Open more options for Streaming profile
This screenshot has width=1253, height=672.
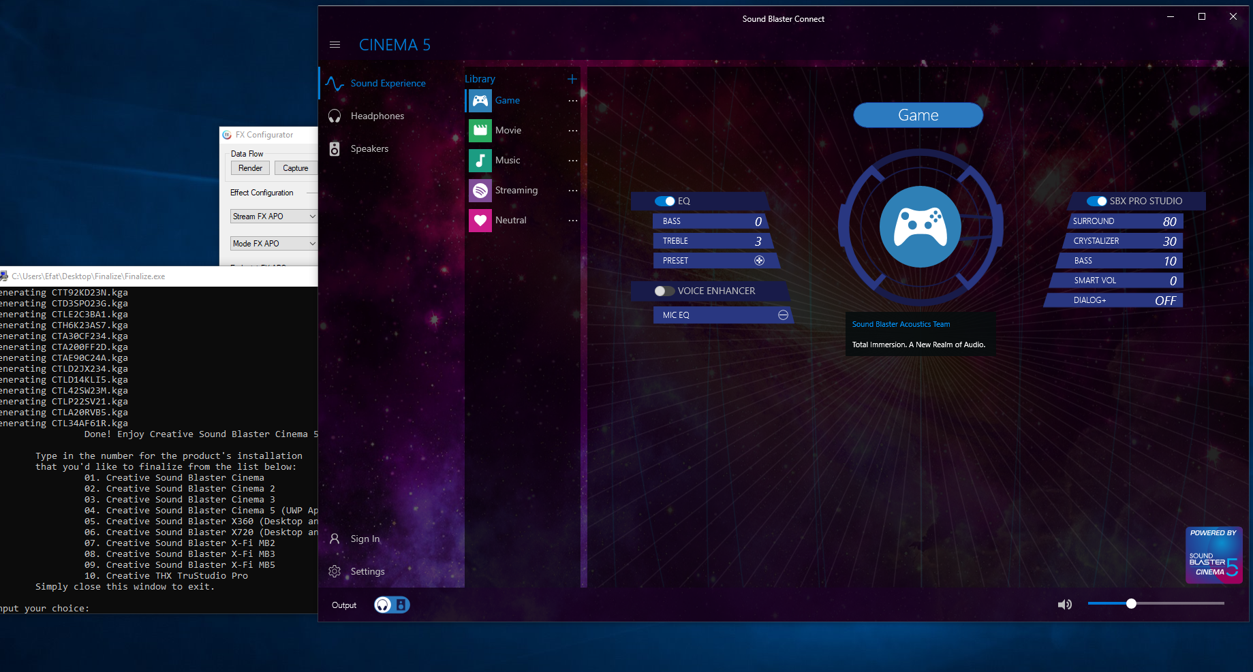[573, 191]
